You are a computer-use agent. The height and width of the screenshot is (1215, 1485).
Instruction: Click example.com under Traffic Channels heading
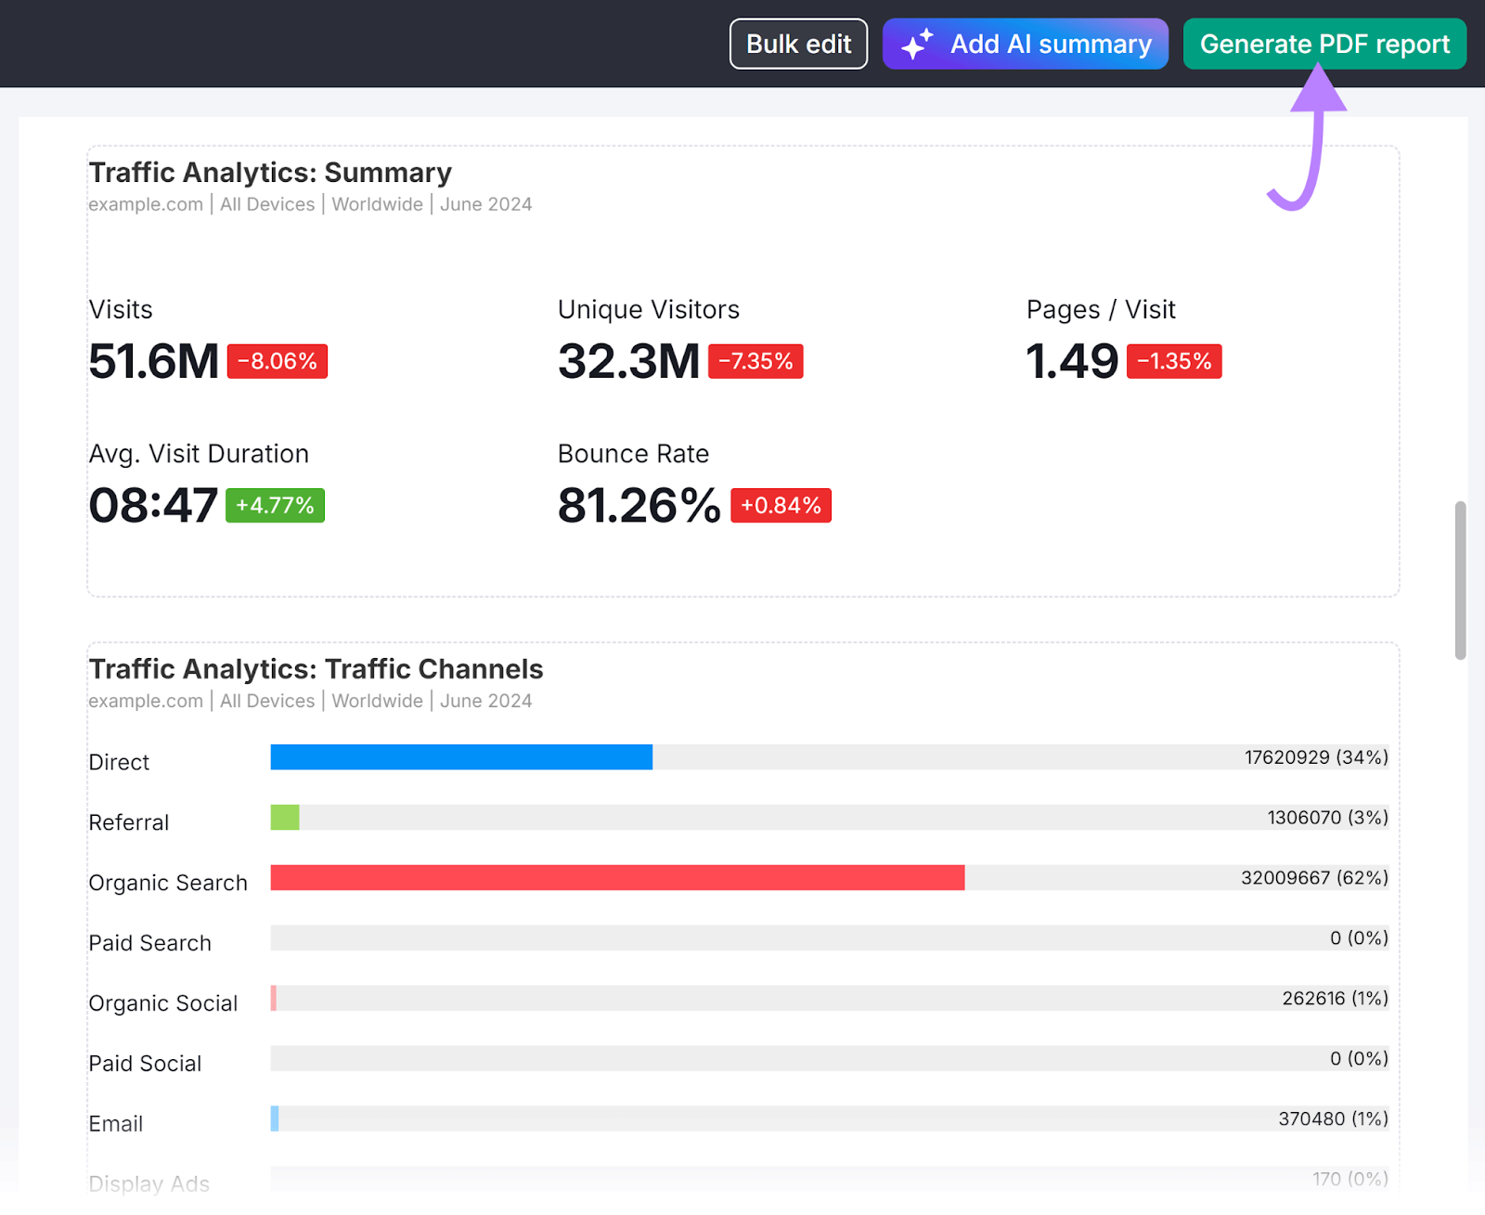[x=145, y=701]
